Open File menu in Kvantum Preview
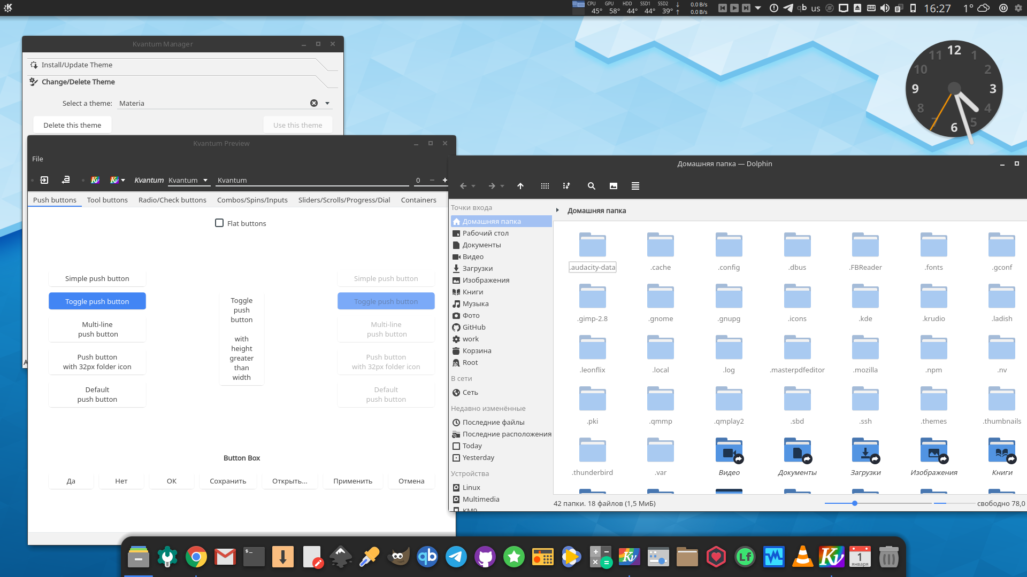The height and width of the screenshot is (577, 1027). [37, 159]
